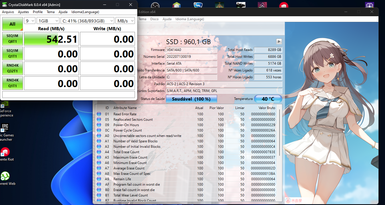The image size is (385, 205).
Task: Click the next disk arrow in CrystalDiskInfo
Action: coord(279,41)
